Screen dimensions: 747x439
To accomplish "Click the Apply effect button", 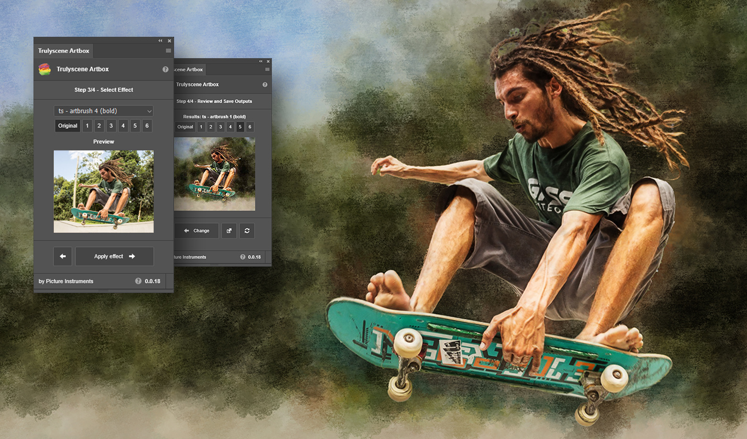I will pos(114,256).
